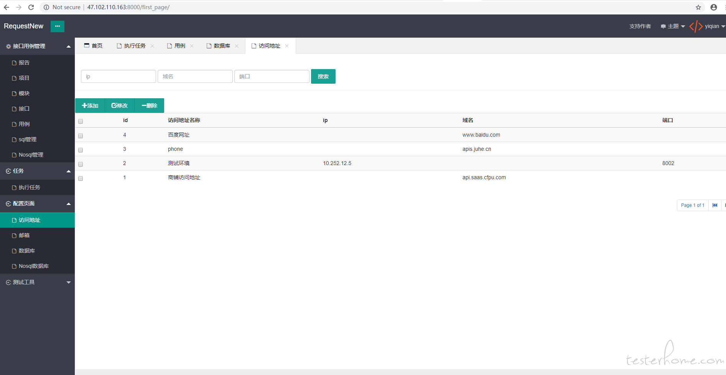The height and width of the screenshot is (375, 726).
Task: Click the icon beside 测试工具 section
Action: pos(8,282)
